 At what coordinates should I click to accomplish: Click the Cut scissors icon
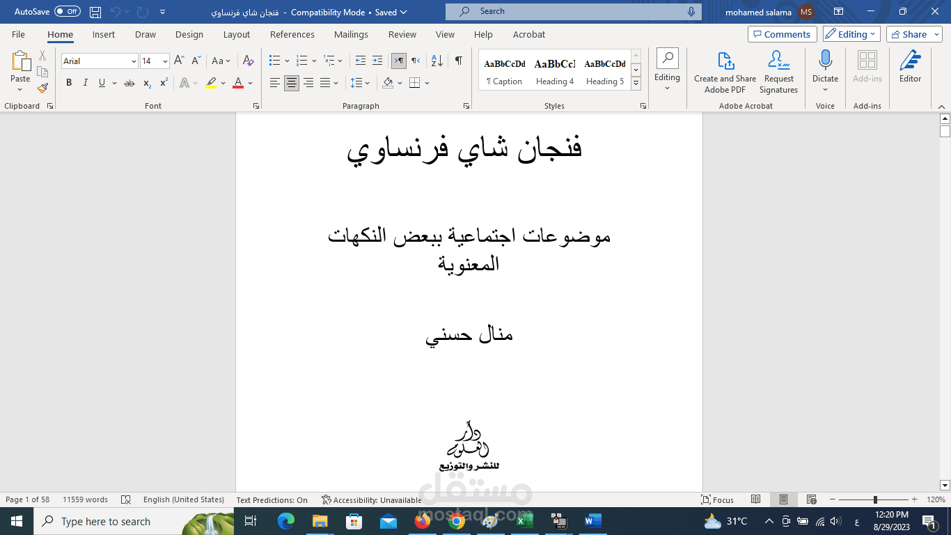[42, 56]
